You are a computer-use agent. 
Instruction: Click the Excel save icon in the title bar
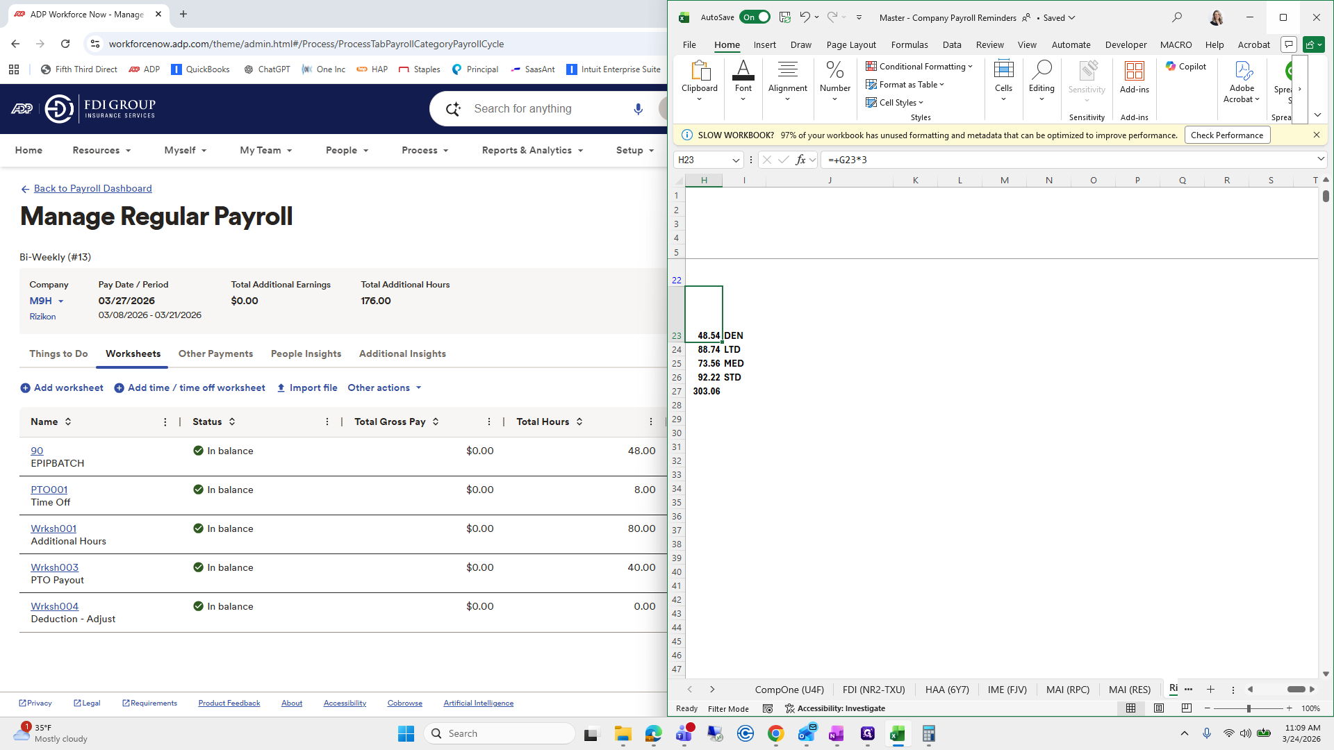785,17
